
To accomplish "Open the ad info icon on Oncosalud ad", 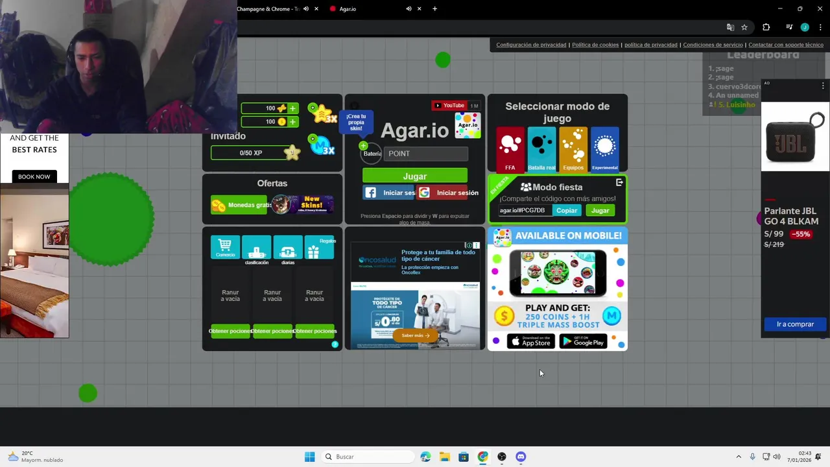I will click(469, 245).
